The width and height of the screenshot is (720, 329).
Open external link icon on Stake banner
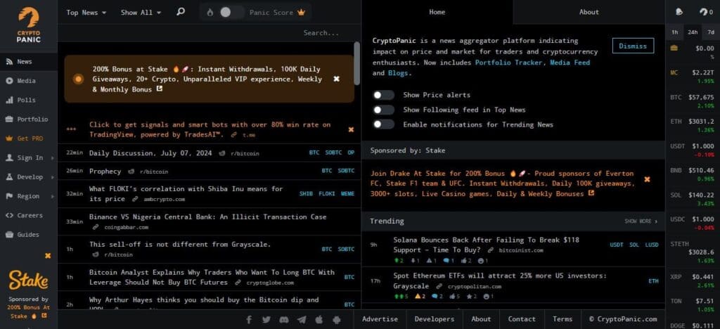point(160,89)
